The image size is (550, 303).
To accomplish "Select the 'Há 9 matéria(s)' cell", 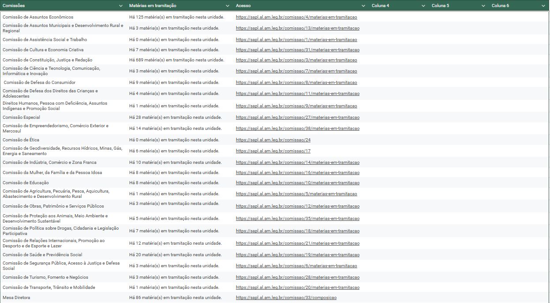I will click(x=180, y=83).
